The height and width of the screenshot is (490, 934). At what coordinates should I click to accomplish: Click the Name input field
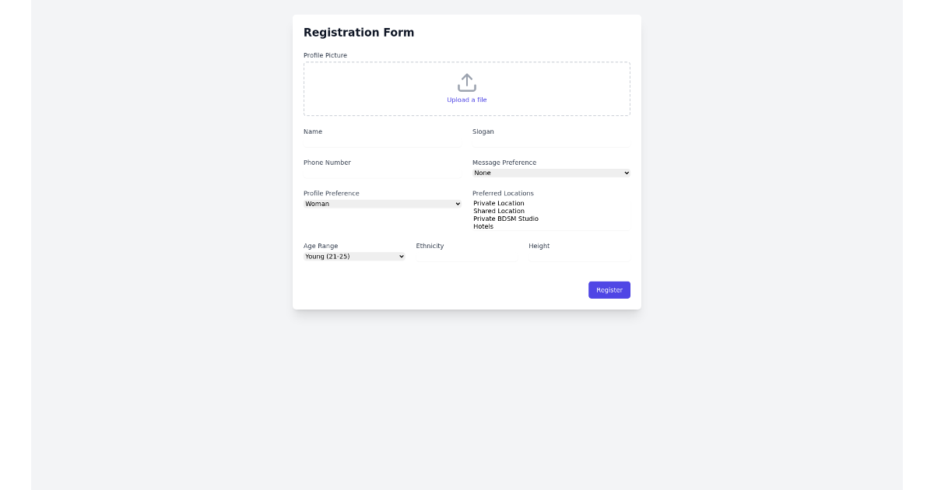tap(382, 142)
